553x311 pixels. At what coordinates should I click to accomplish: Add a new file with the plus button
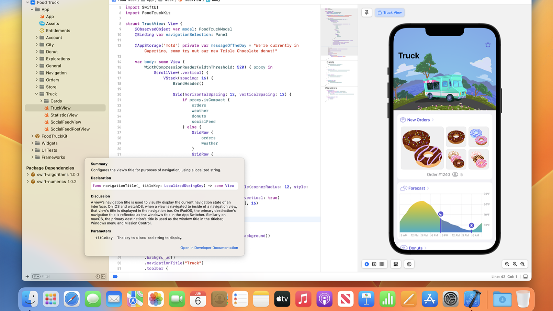click(27, 276)
